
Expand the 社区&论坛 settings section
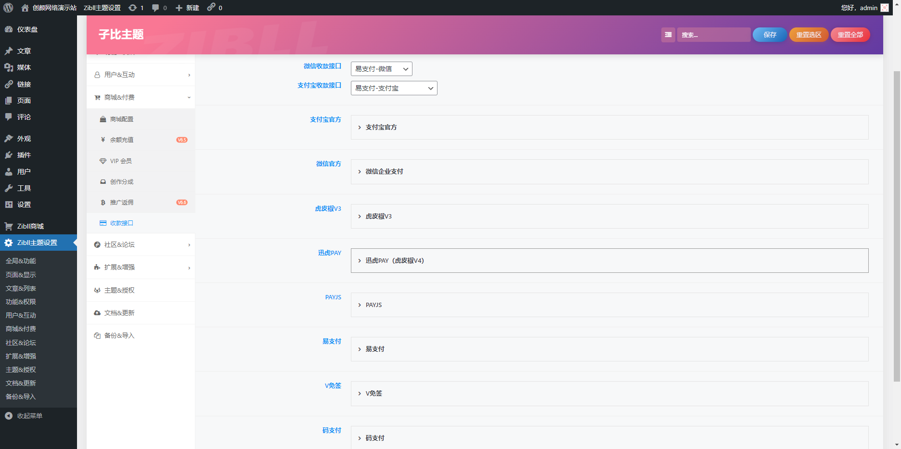coord(141,244)
